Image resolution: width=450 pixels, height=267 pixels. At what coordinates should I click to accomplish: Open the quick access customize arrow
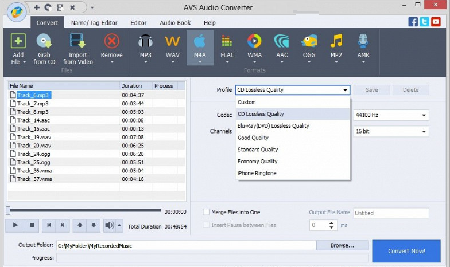tap(92, 7)
